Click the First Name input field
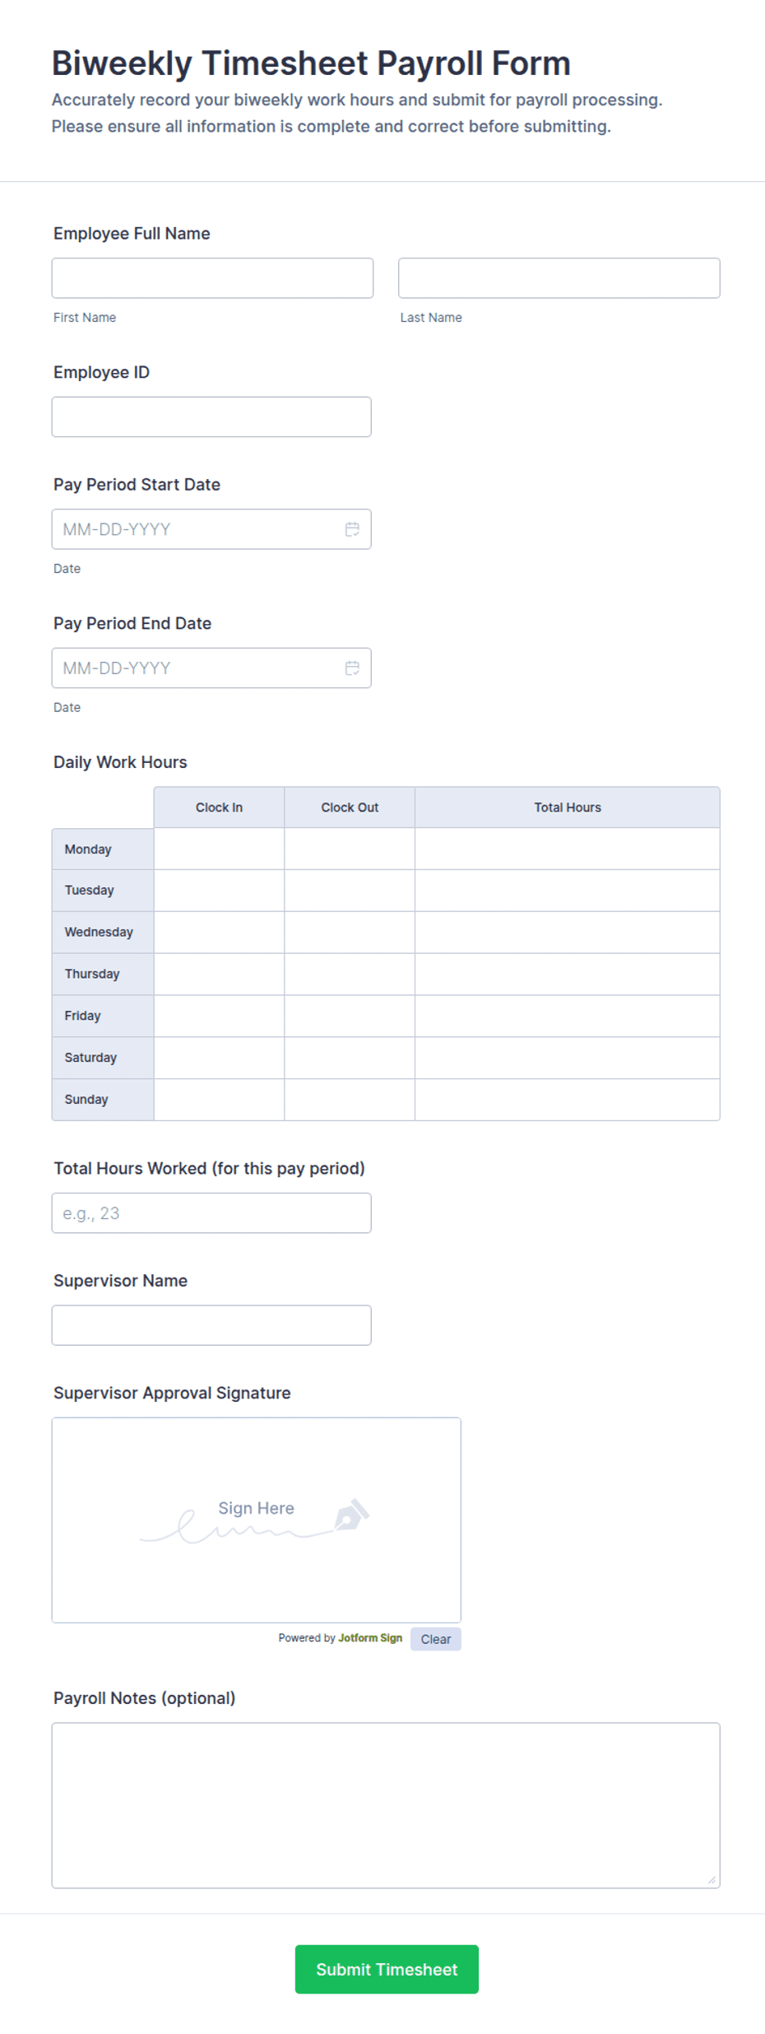765x2034 pixels. coord(212,278)
